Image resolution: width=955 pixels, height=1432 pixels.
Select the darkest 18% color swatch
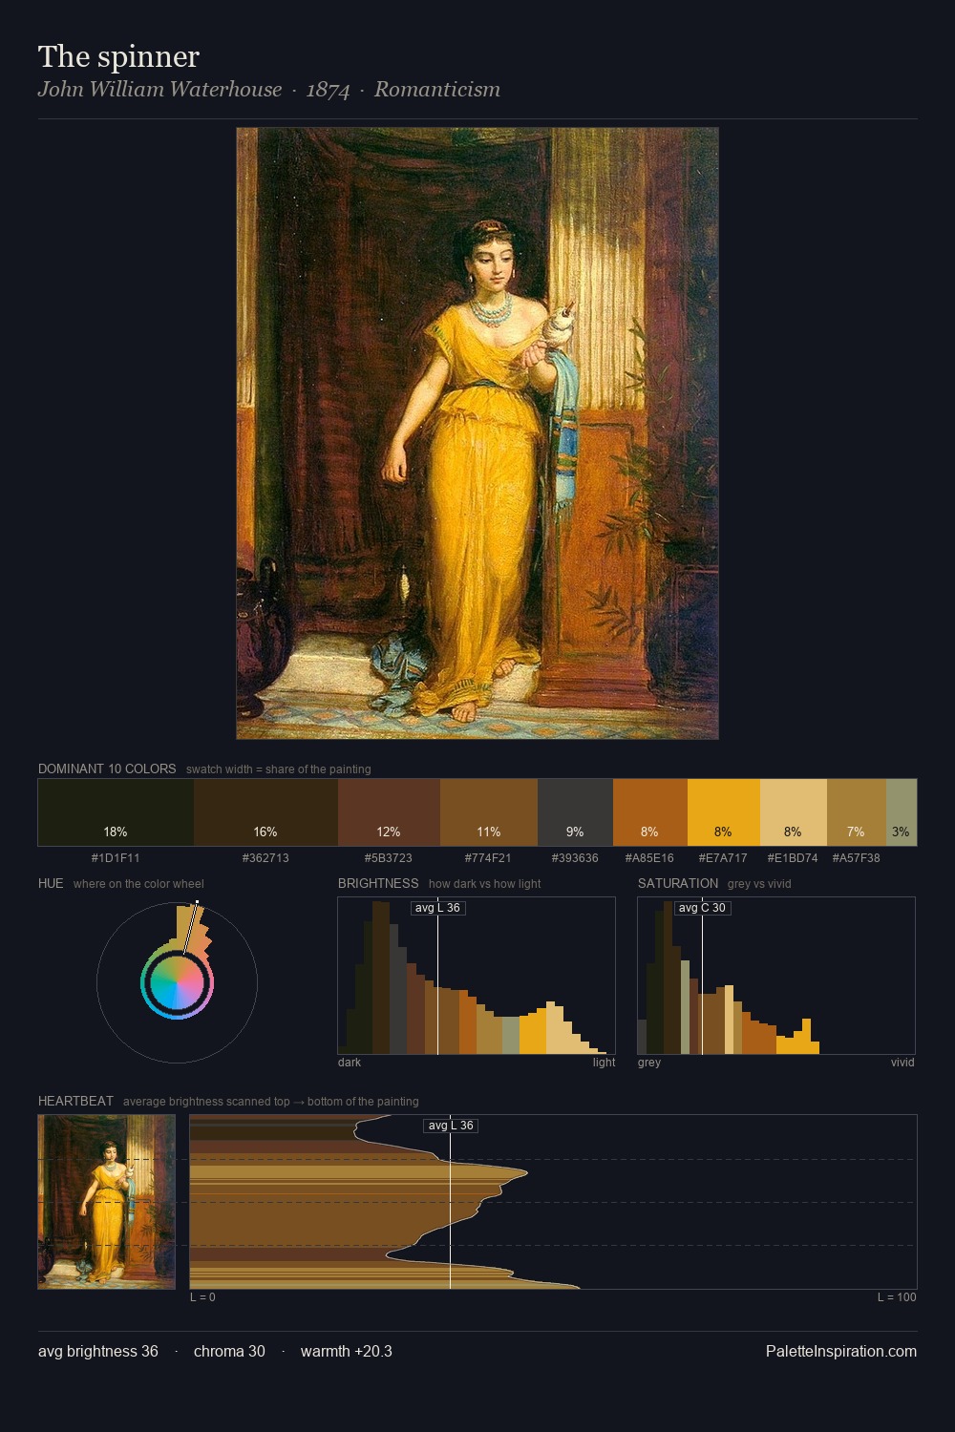tap(116, 812)
